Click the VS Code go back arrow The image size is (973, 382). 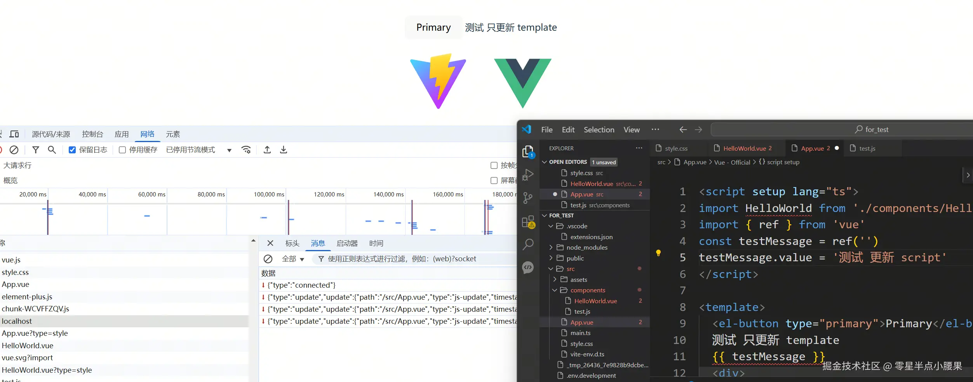pos(683,130)
